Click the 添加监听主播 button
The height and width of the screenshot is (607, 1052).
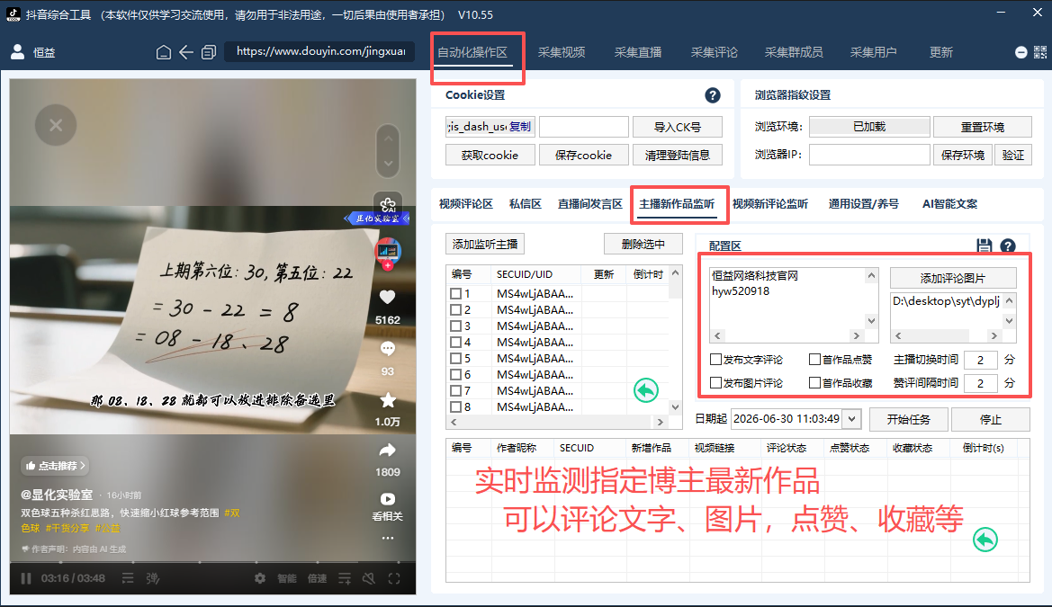coord(485,244)
